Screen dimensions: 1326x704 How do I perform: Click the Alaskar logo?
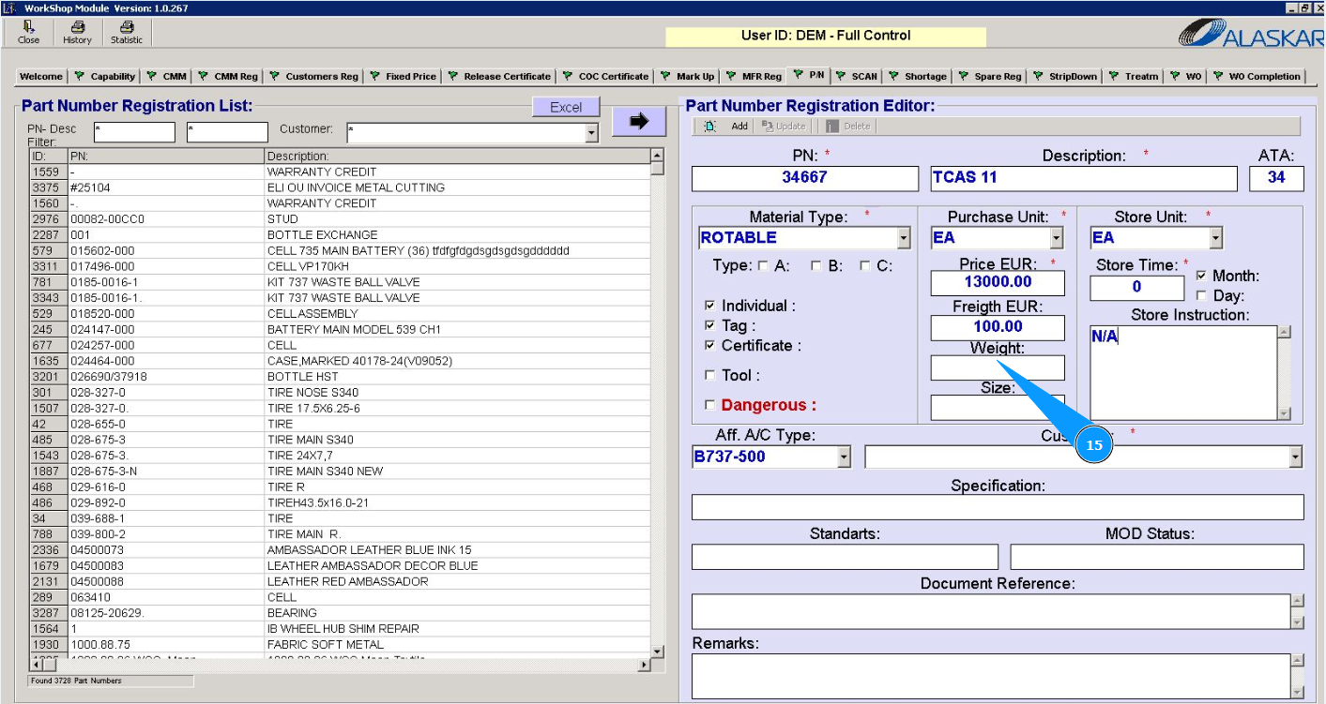(1249, 34)
